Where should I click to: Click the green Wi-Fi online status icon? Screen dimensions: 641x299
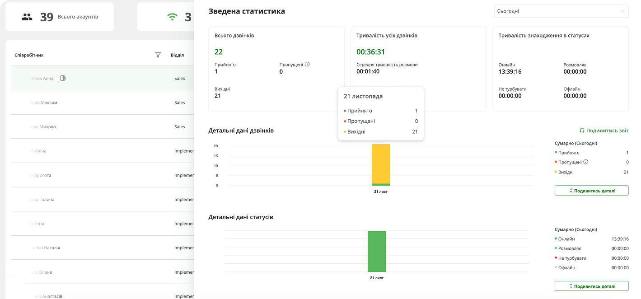[x=172, y=16]
